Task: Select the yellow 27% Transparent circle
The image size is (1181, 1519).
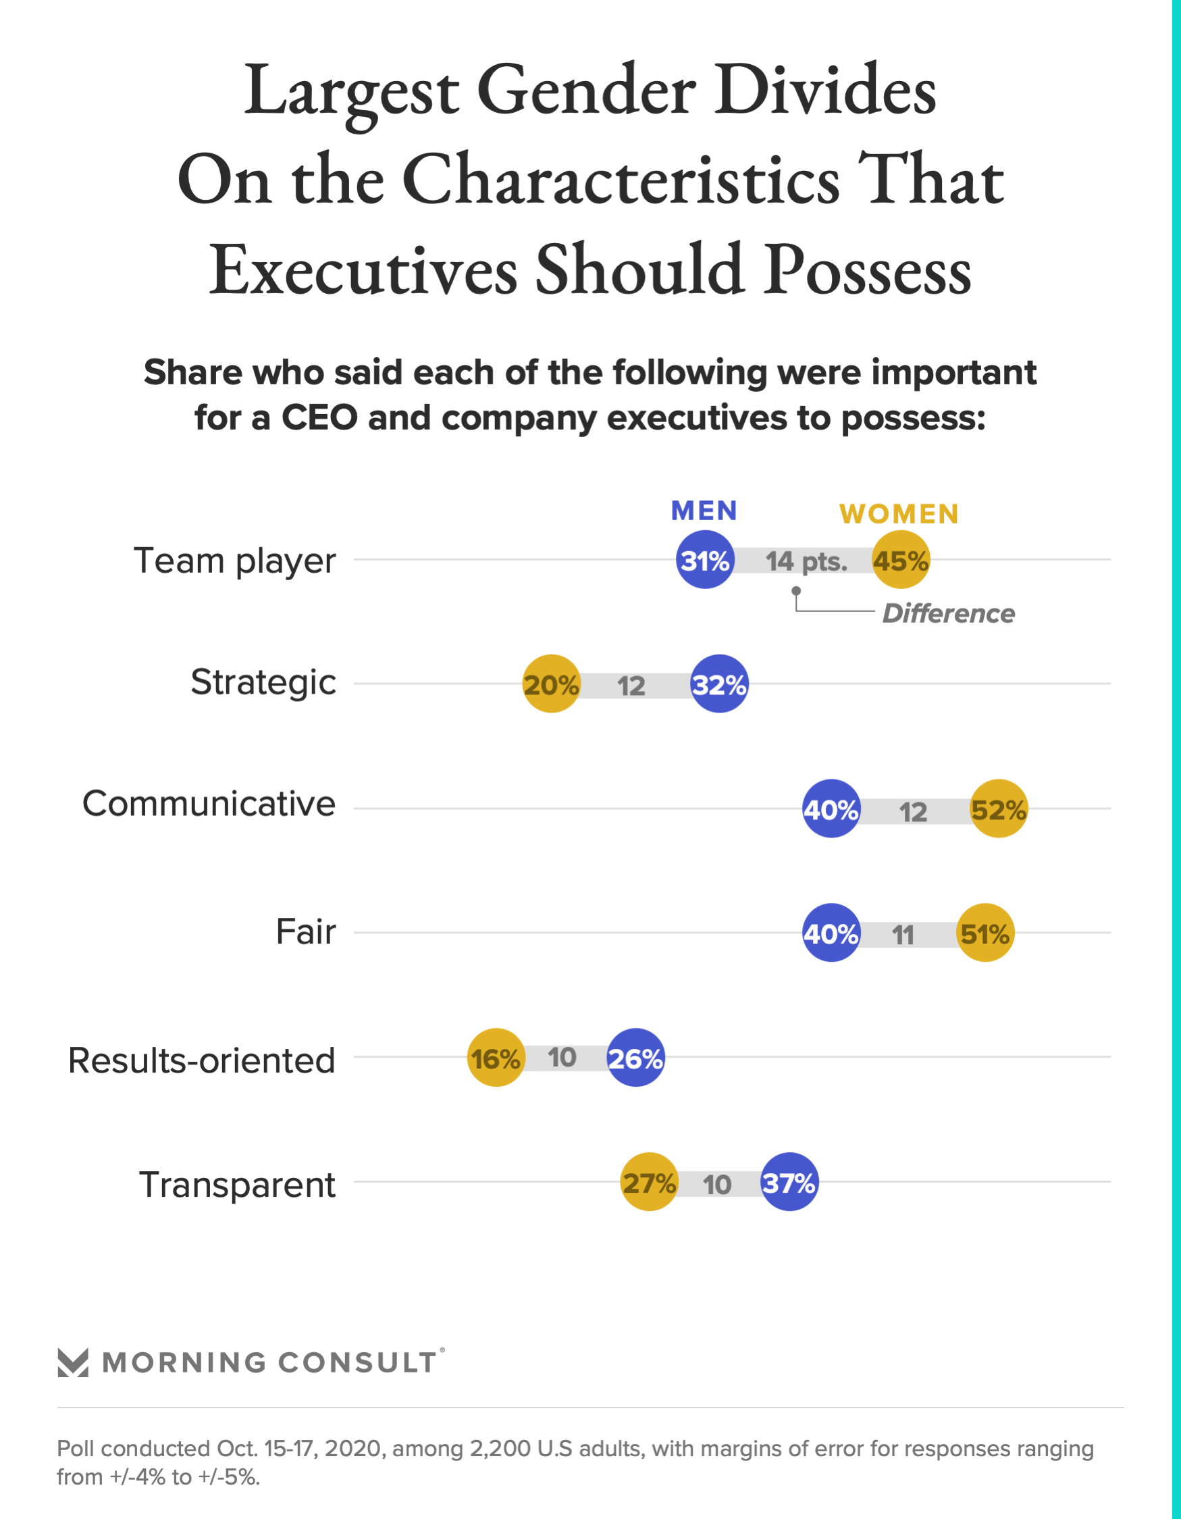Action: [x=649, y=1182]
